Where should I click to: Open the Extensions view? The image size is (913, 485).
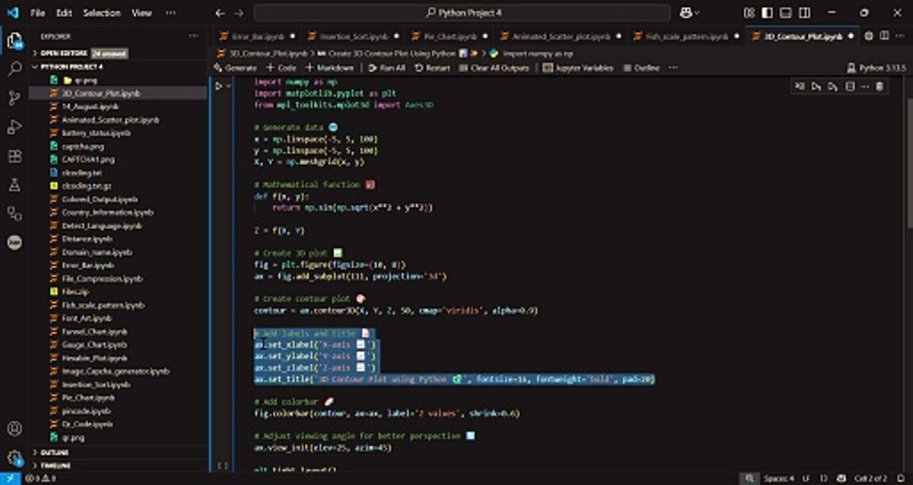(x=14, y=156)
